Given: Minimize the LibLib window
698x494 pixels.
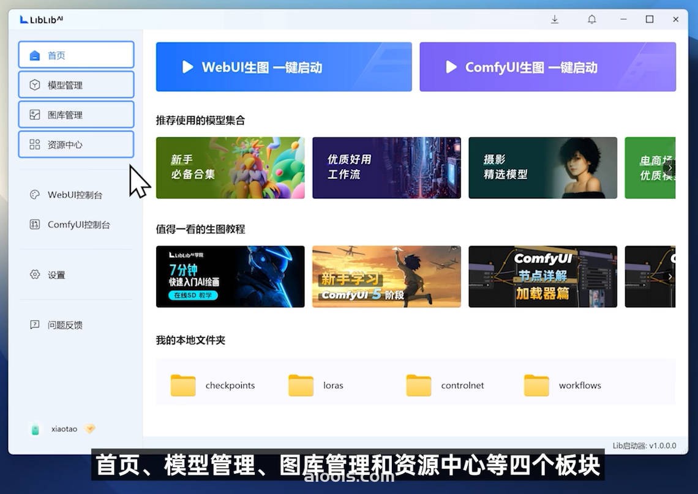Looking at the screenshot, I should (x=624, y=20).
